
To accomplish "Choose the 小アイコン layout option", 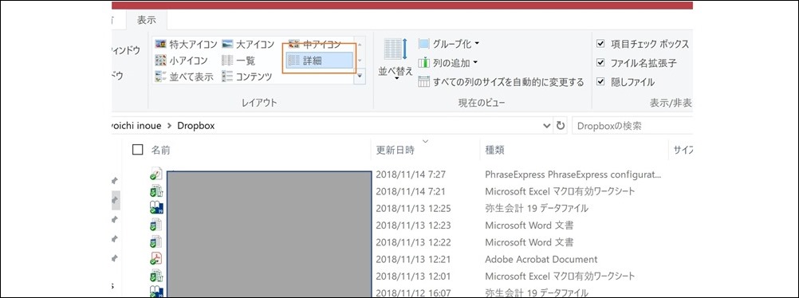I will 181,61.
